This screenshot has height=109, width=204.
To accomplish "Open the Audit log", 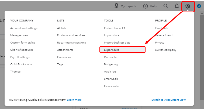I will click(110, 72).
